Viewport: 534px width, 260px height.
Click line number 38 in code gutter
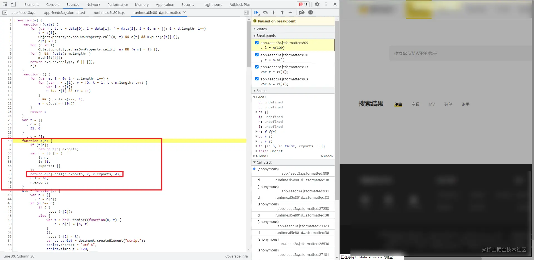coord(9,174)
